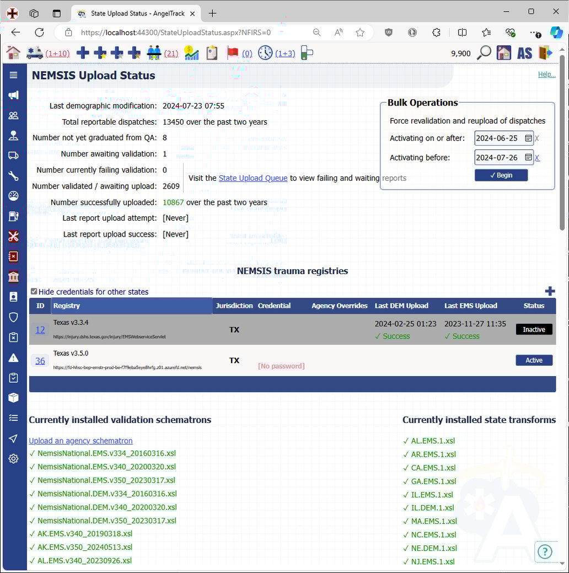Open the State Upload Queue link

[x=253, y=178]
